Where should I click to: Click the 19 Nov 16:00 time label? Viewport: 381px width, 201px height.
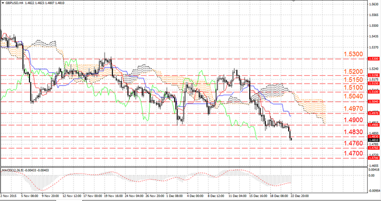pyautogui.click(x=113, y=196)
